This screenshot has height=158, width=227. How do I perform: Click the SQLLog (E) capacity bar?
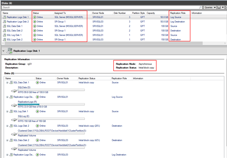(51, 119)
